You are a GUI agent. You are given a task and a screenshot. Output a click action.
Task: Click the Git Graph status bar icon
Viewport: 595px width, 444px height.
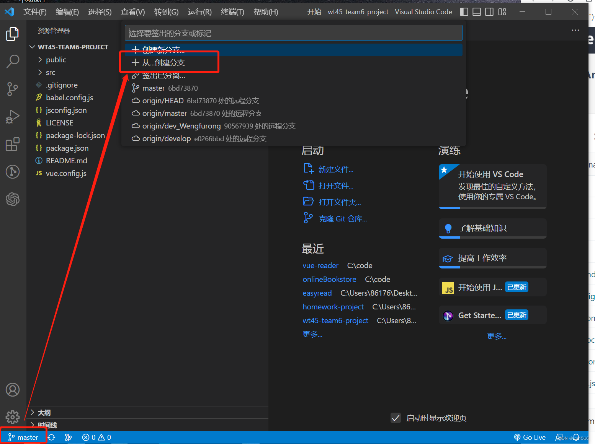pyautogui.click(x=69, y=437)
